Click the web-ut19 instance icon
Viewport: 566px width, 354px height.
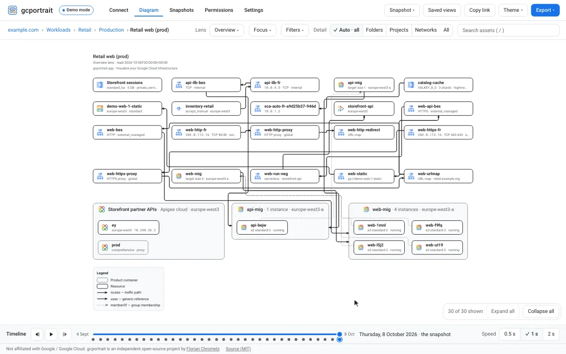pyautogui.click(x=418, y=247)
